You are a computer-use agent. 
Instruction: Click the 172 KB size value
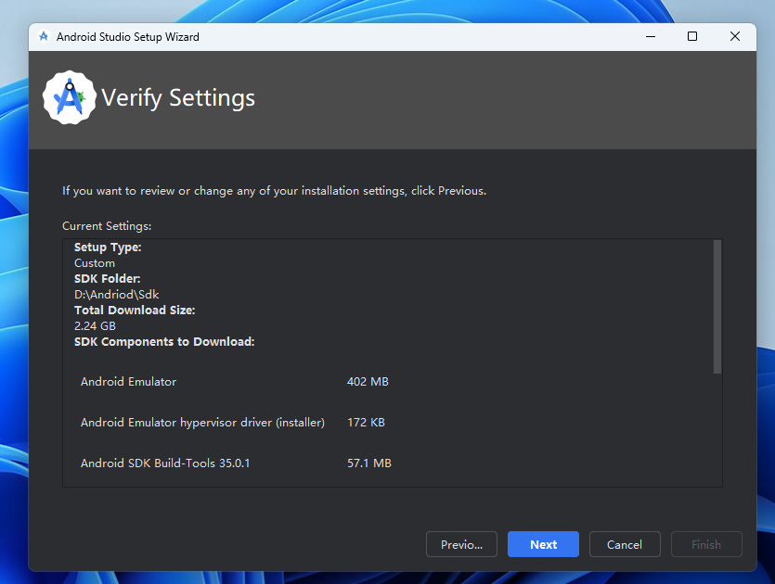point(366,423)
